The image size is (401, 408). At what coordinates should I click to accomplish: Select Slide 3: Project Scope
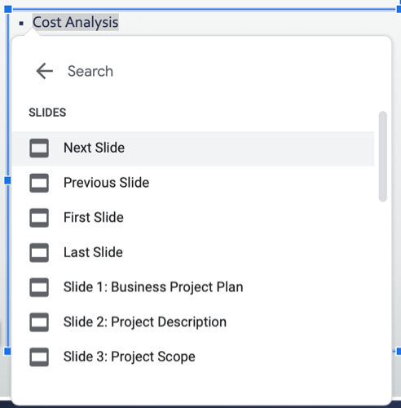click(x=193, y=357)
